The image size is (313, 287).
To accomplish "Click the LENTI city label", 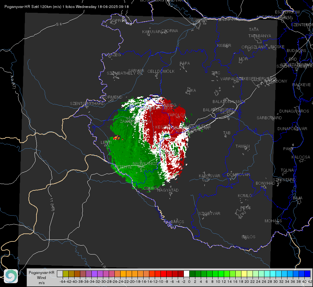I will (x=106, y=143).
